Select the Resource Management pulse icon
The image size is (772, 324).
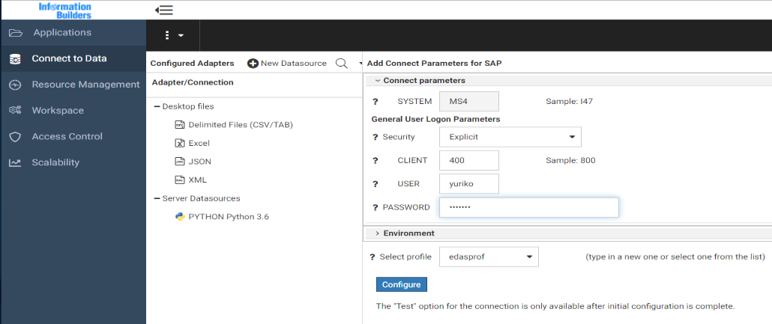[15, 85]
